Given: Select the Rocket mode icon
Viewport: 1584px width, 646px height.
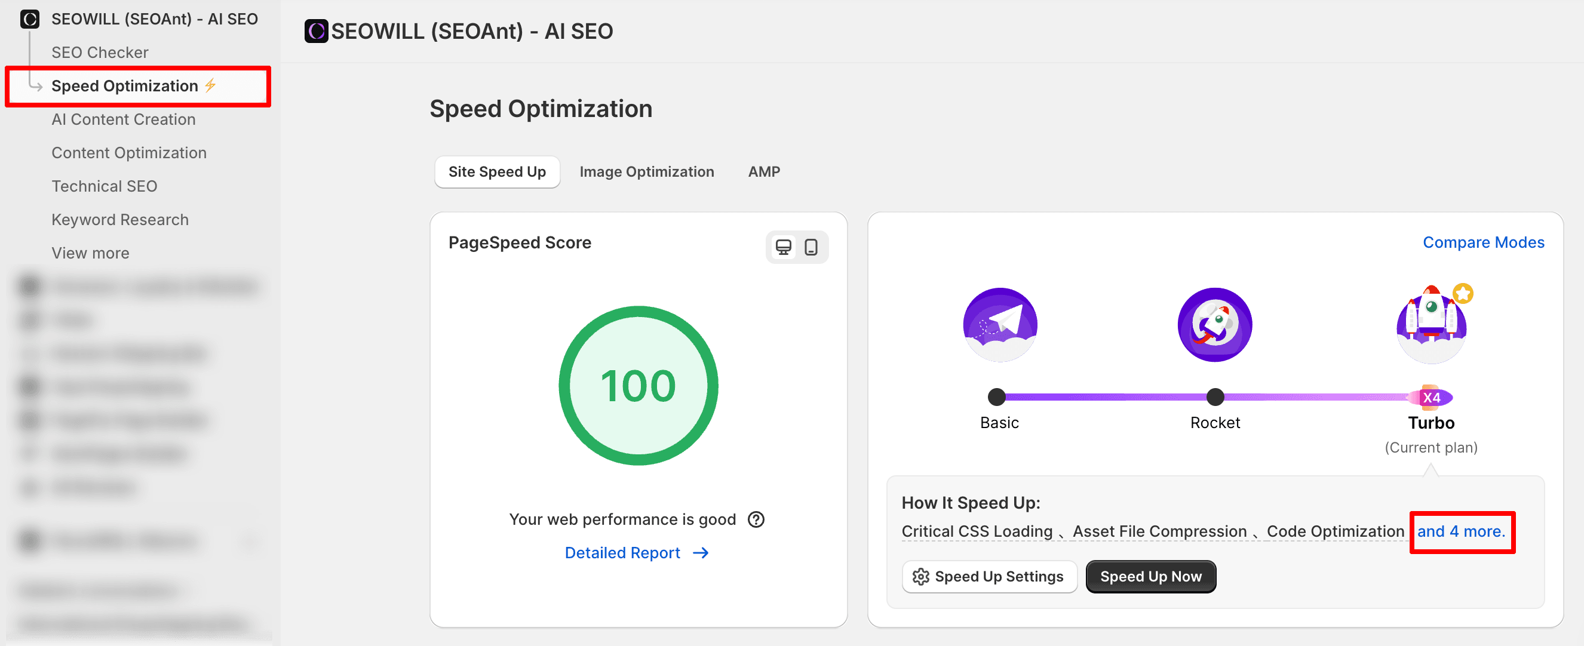Looking at the screenshot, I should tap(1214, 324).
